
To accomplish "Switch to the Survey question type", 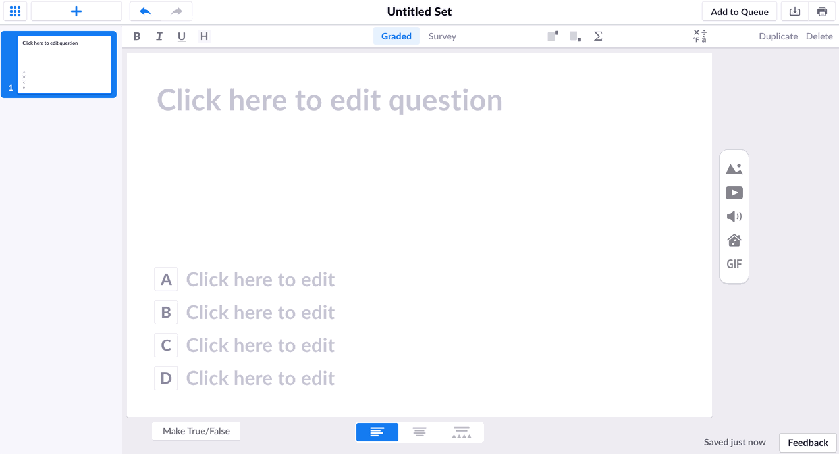I will pos(441,36).
